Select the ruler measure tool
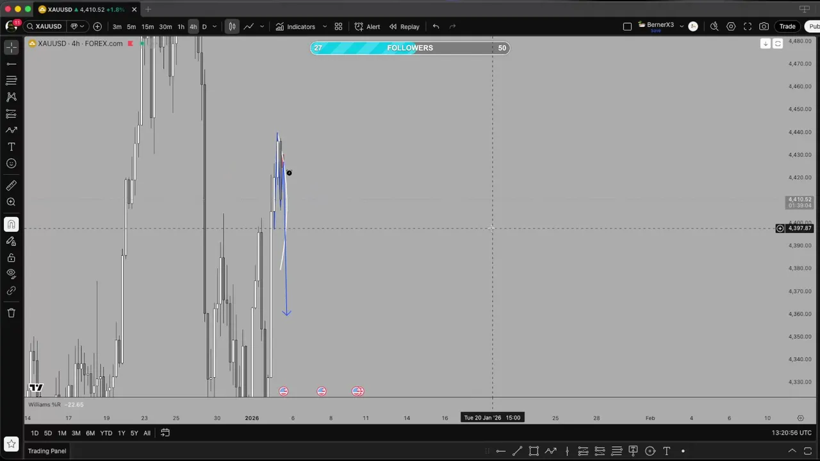 tap(11, 186)
